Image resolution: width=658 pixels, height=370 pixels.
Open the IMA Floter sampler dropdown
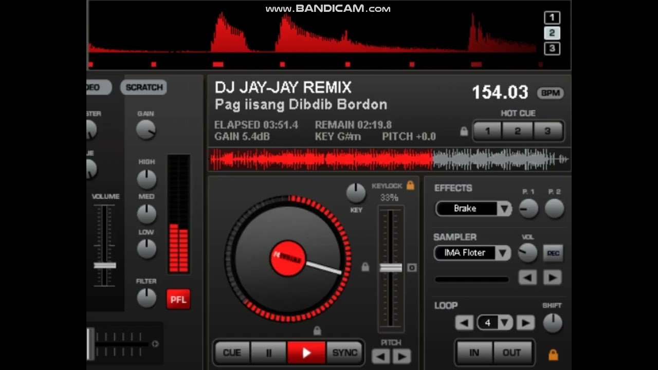click(x=472, y=253)
